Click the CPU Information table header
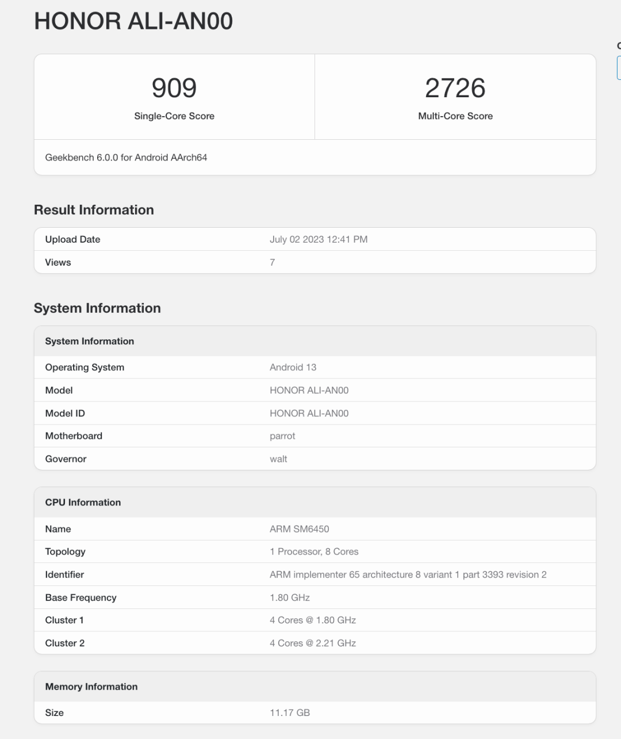Screen dimensions: 621x739 [x=83, y=503]
